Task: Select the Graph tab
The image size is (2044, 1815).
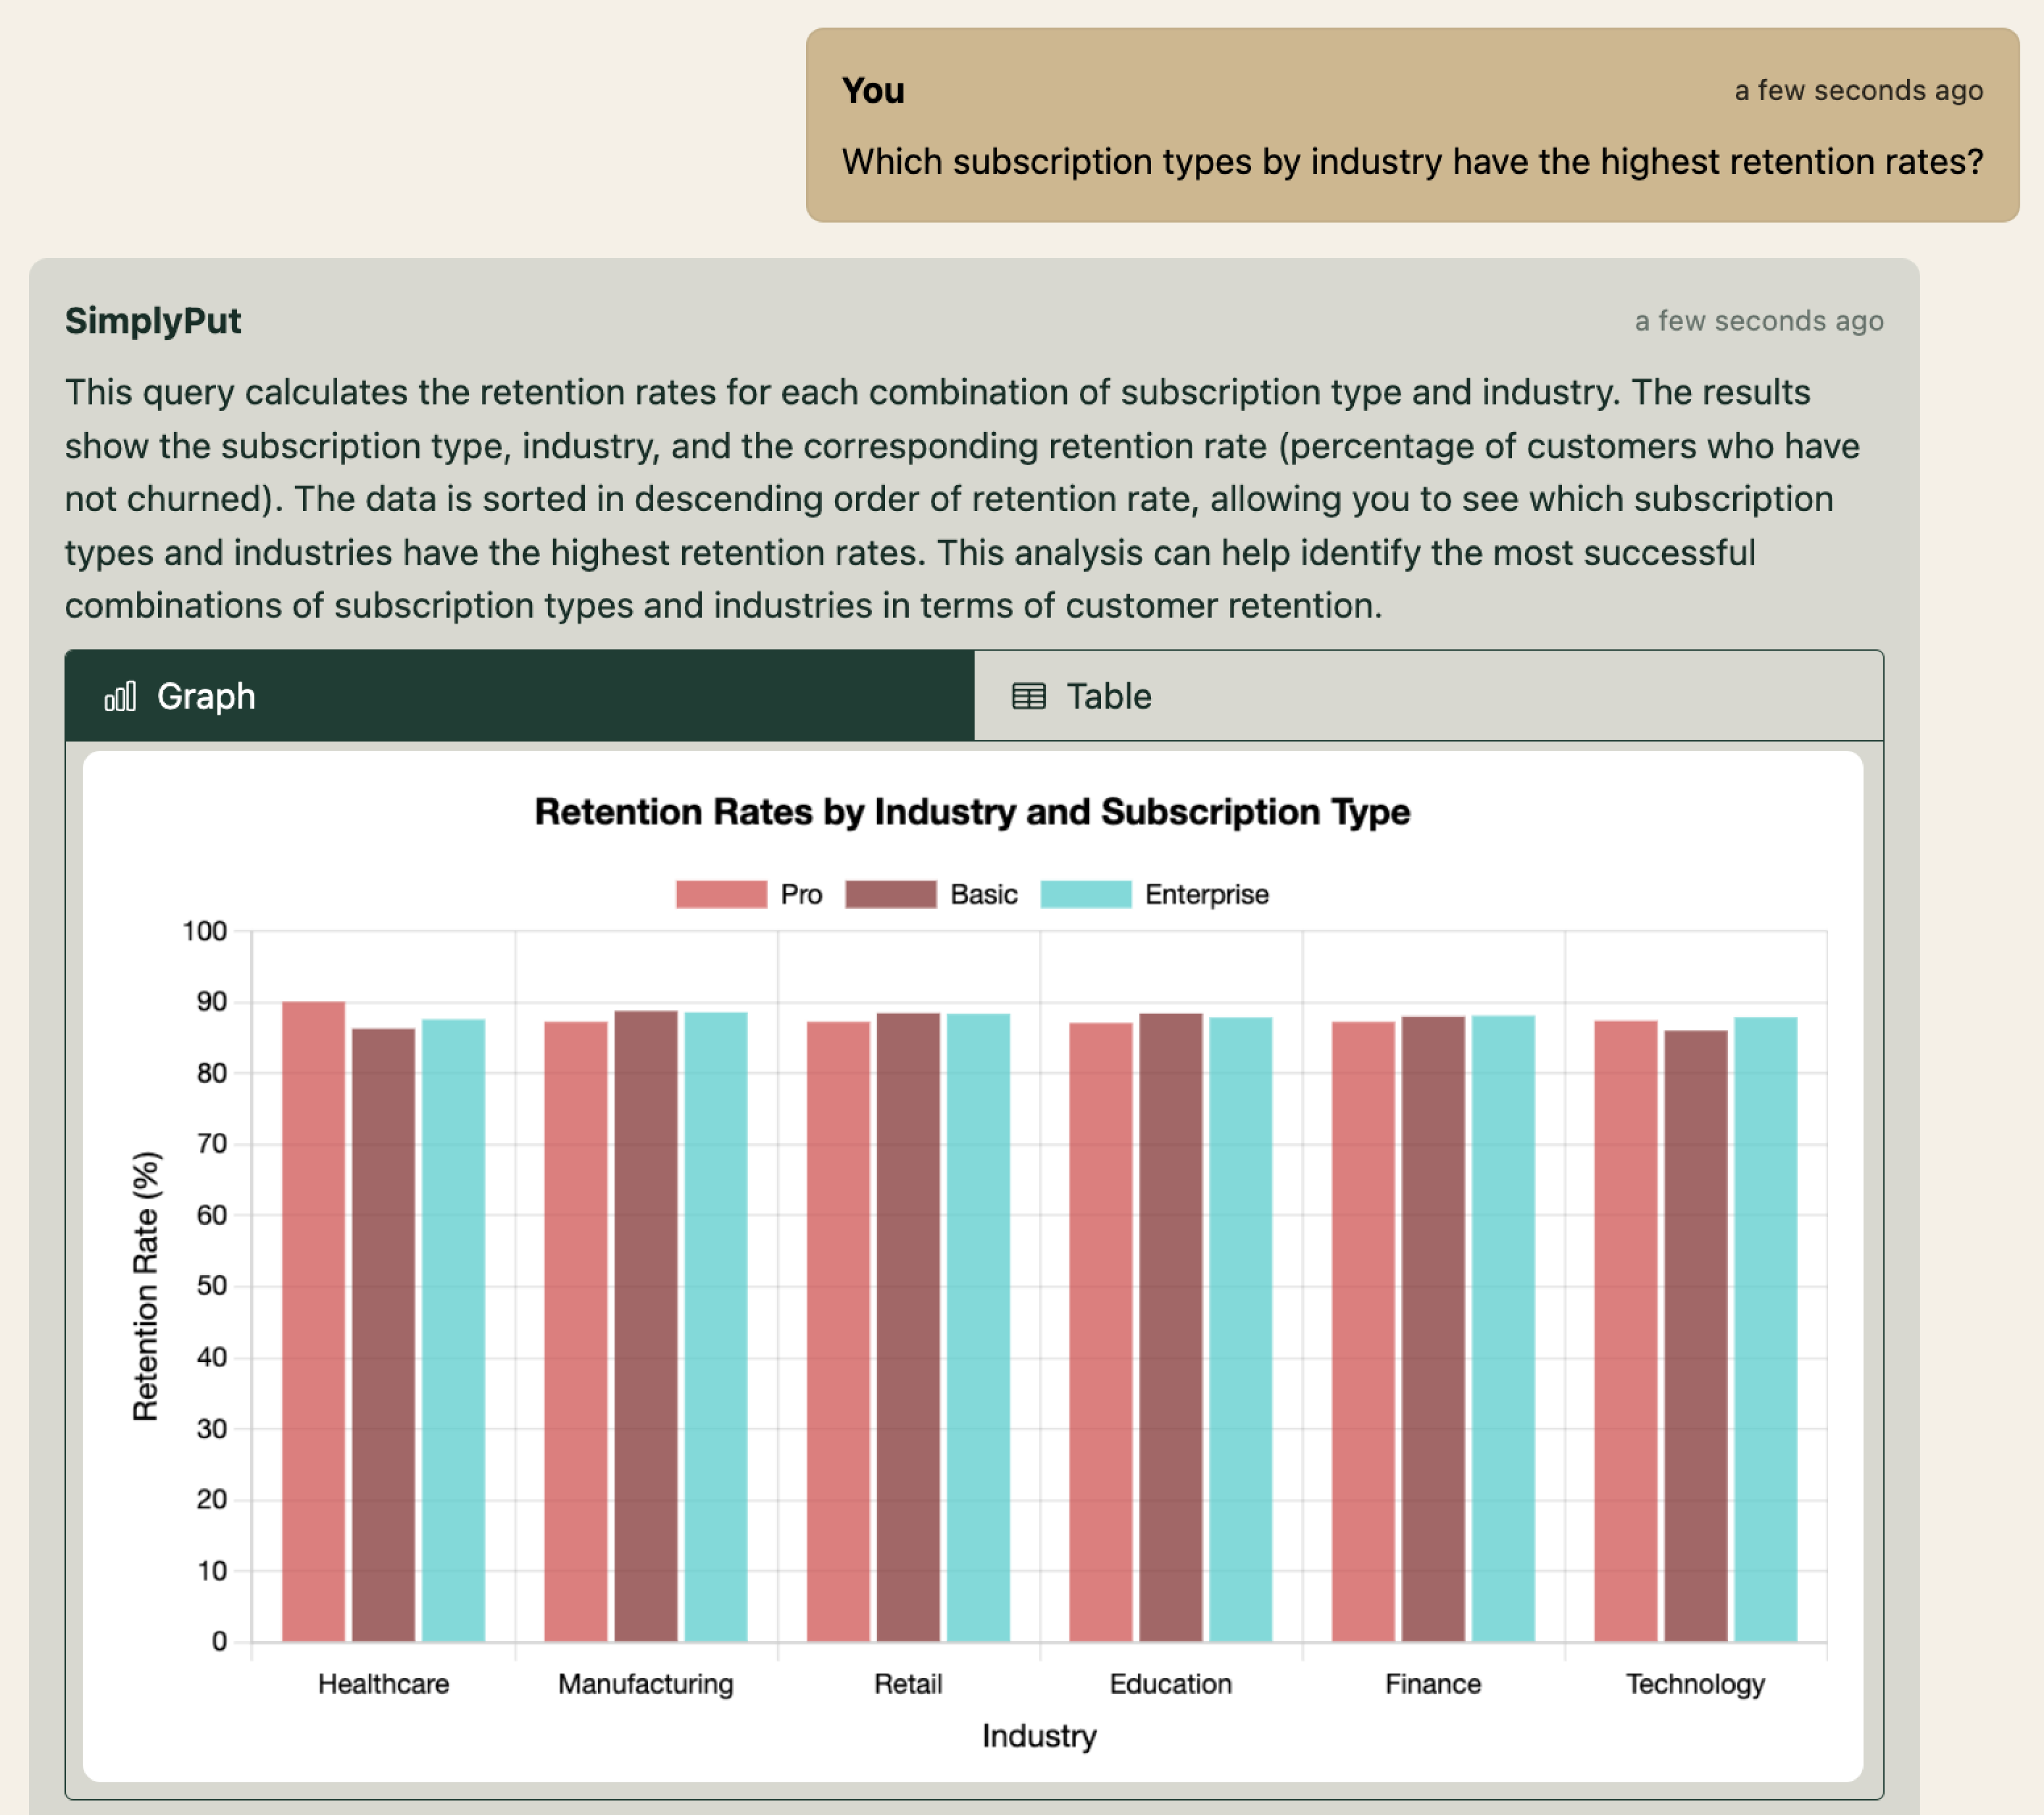Action: (520, 696)
